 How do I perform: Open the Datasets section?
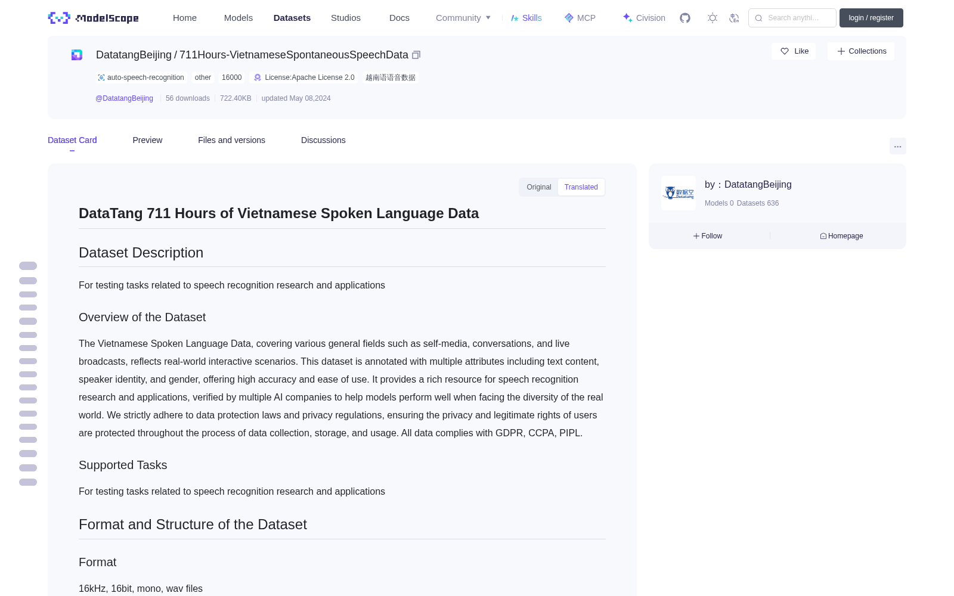coord(292,18)
